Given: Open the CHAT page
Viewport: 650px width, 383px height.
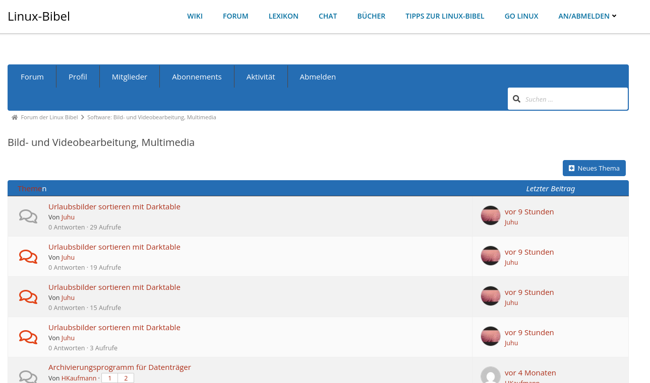Looking at the screenshot, I should 328,16.
